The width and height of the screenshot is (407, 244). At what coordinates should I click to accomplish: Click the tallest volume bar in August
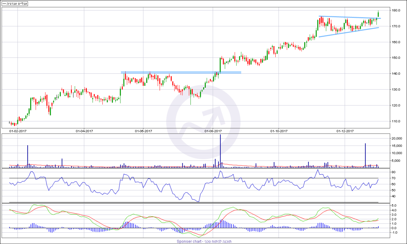click(x=220, y=151)
